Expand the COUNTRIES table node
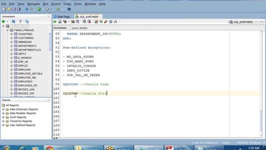266x150 pixels. (12, 34)
